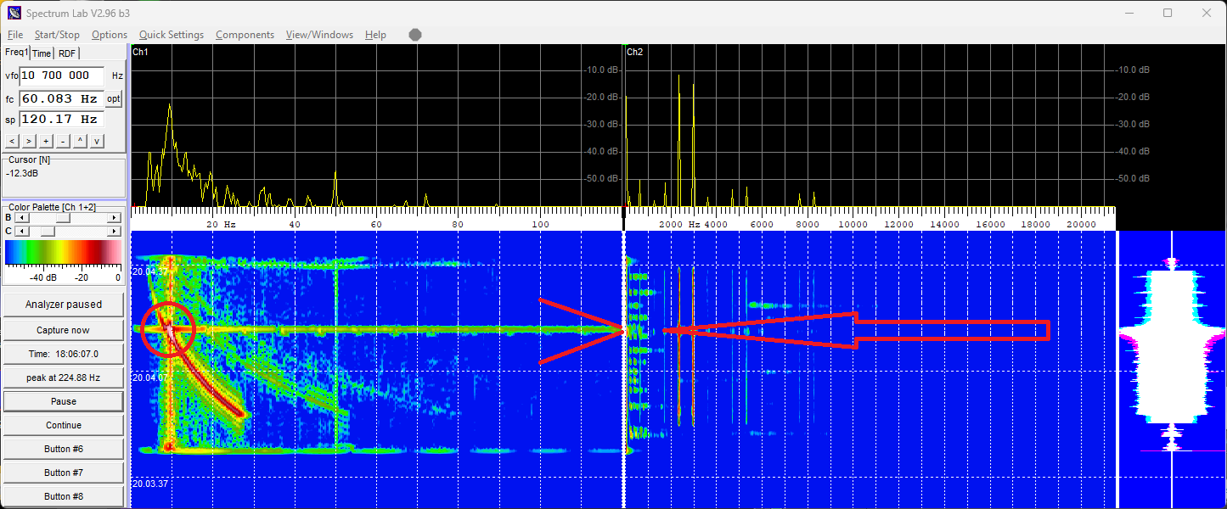Click the shift-right '>' frequency button
The width and height of the screenshot is (1227, 509).
29,141
